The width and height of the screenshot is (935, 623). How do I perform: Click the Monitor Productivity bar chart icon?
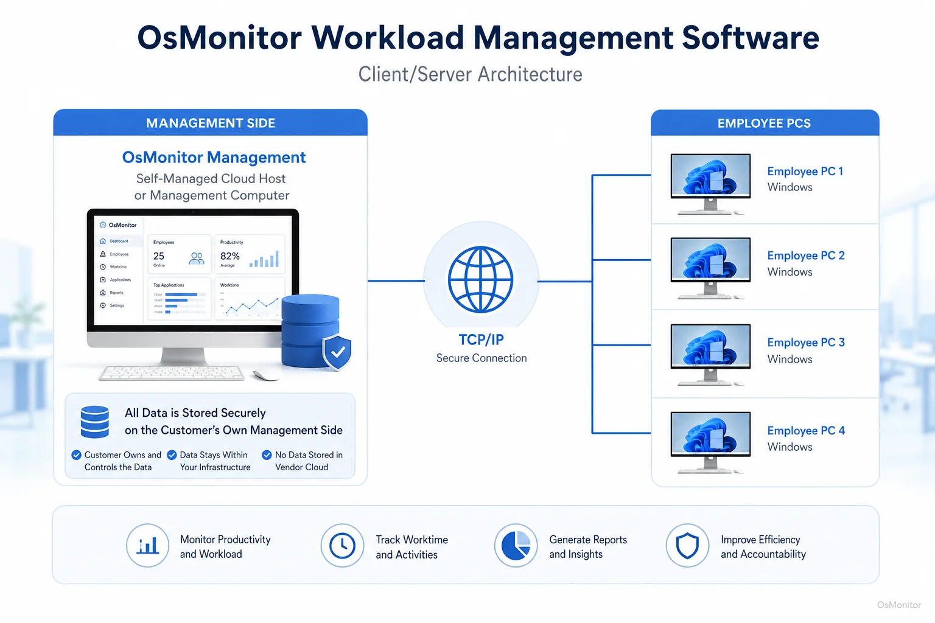[148, 546]
